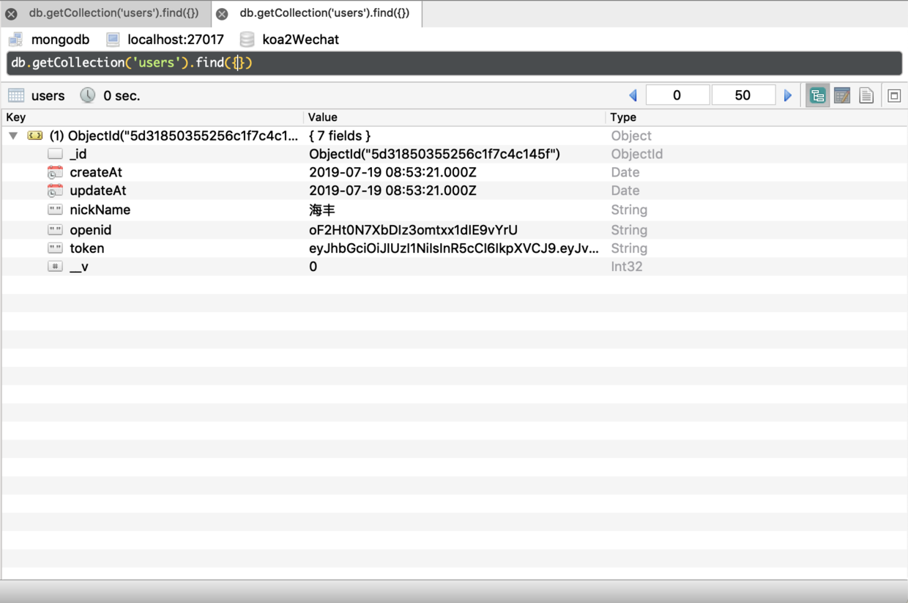
Task: Select the second db.getCollection('users') tab
Action: click(324, 13)
